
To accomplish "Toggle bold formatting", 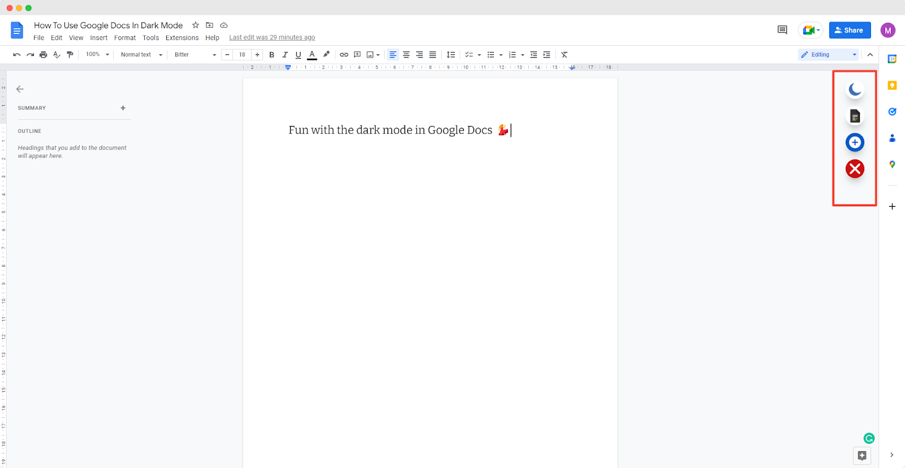I will tap(271, 55).
